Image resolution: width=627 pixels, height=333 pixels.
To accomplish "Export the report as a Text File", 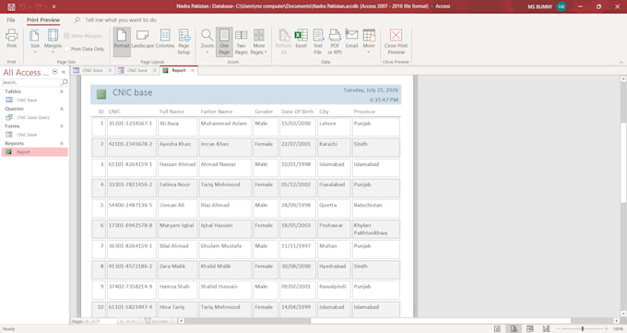I will (318, 42).
